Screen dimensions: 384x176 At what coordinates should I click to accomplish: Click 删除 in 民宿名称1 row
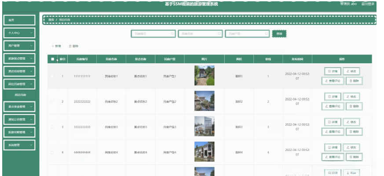[354, 81]
